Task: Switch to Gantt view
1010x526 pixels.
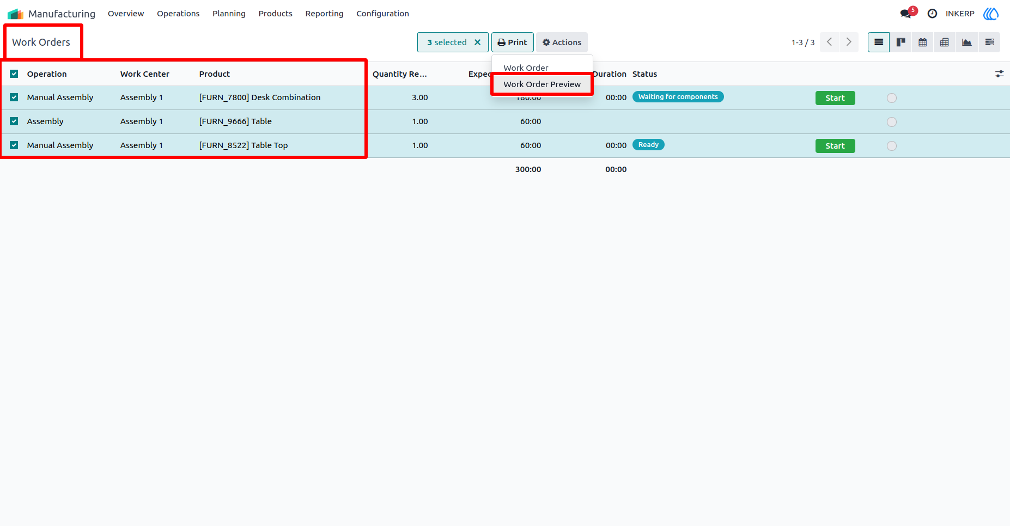Action: coord(989,42)
